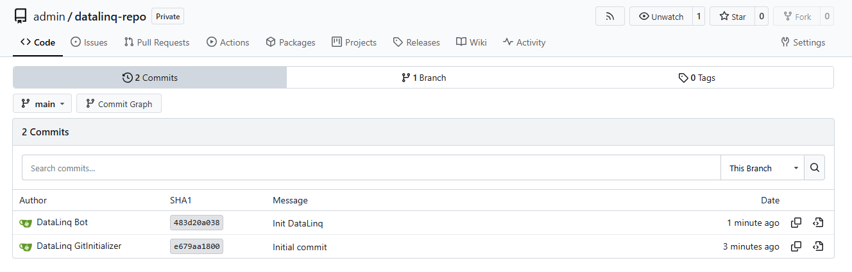Screen dimensions: 852x272
Task: Browse files at the Init DataLinq commit
Action: 817,223
